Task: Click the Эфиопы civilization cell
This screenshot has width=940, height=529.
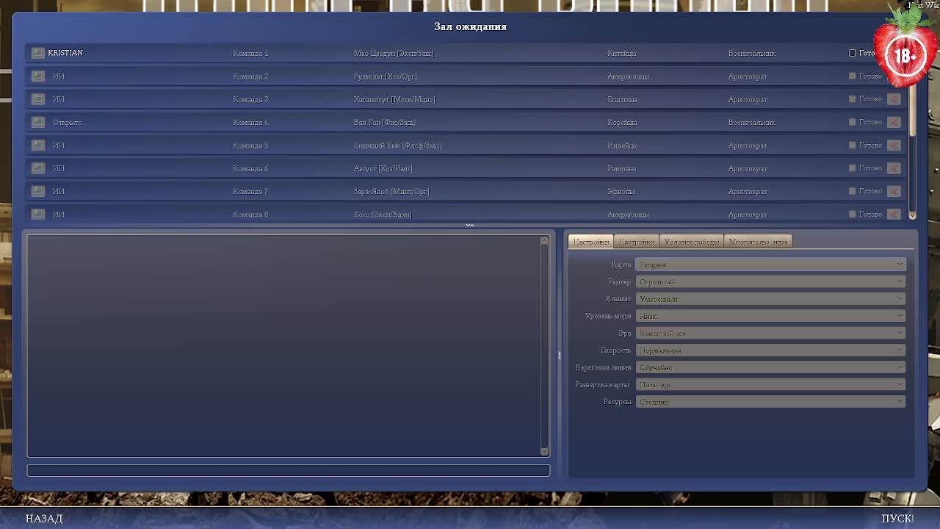Action: [x=621, y=191]
